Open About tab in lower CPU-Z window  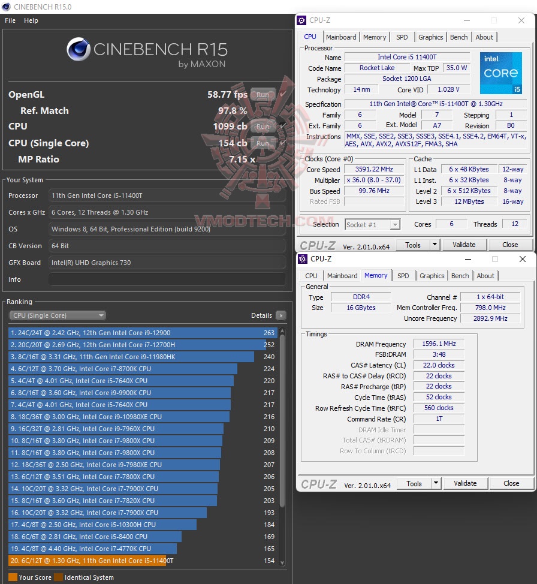pyautogui.click(x=485, y=276)
